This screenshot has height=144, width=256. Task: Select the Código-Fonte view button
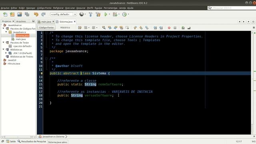46,28
